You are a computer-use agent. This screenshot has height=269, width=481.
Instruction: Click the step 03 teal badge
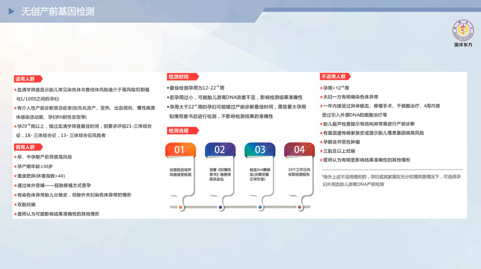[260, 150]
